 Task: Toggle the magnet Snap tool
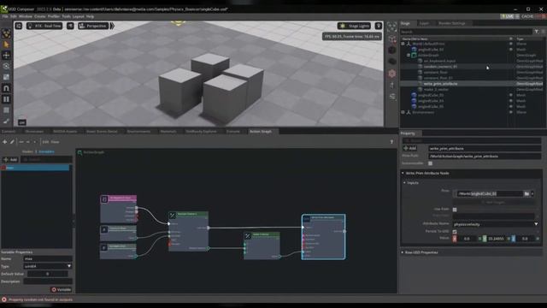point(6,88)
